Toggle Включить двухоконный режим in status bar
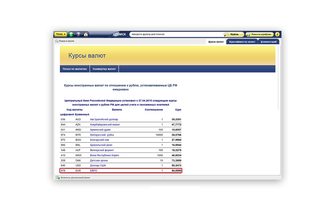 coord(73,178)
